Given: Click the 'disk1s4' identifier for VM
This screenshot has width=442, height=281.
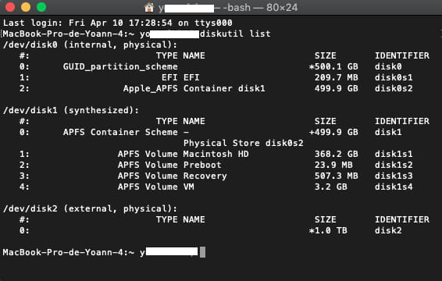Looking at the screenshot, I should click(394, 187).
